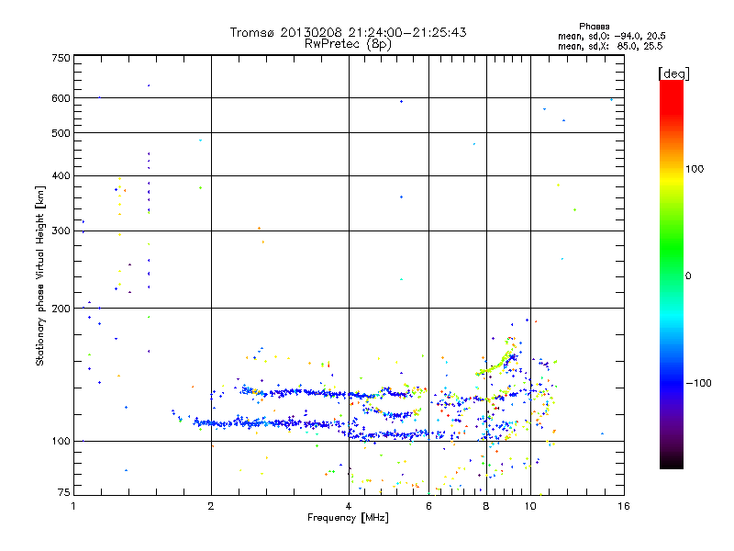This screenshot has height=551, width=734.
Task: Click the subtitle "RwPretec (8p)"
Action: click(348, 44)
